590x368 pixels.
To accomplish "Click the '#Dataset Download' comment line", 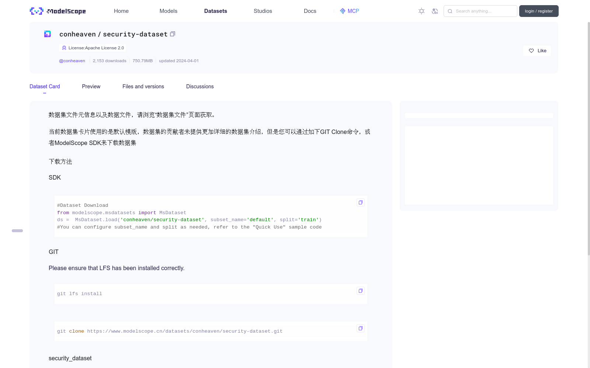I will coord(83,205).
